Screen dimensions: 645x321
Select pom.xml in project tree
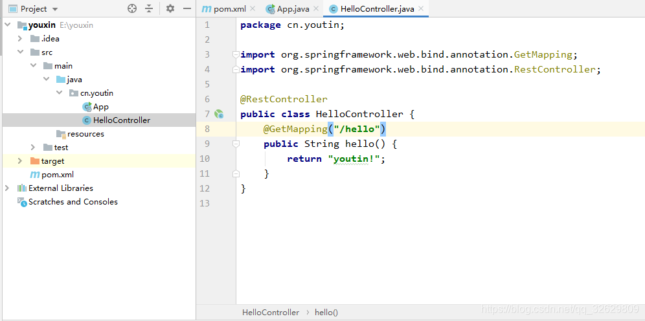tap(58, 174)
